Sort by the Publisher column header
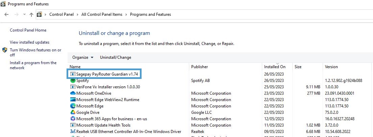This screenshot has height=137, width=373. [x=225, y=67]
